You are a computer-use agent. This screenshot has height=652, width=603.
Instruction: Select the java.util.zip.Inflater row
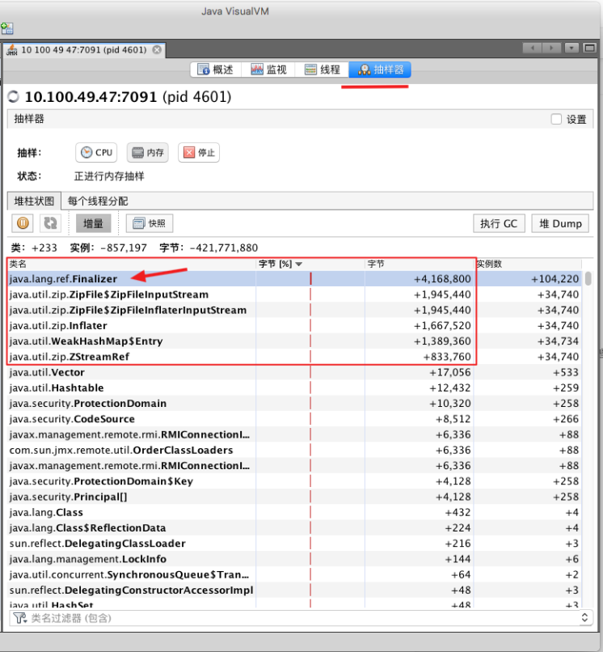(294, 325)
